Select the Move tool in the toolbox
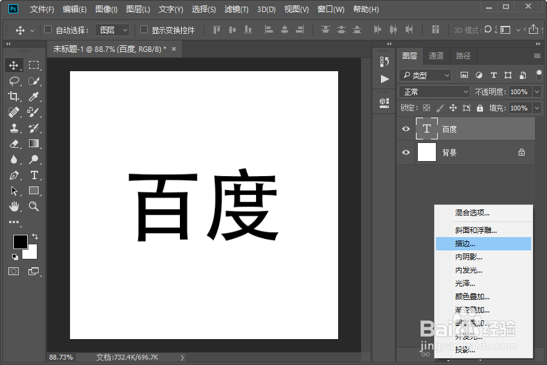This screenshot has width=547, height=365. pos(14,65)
